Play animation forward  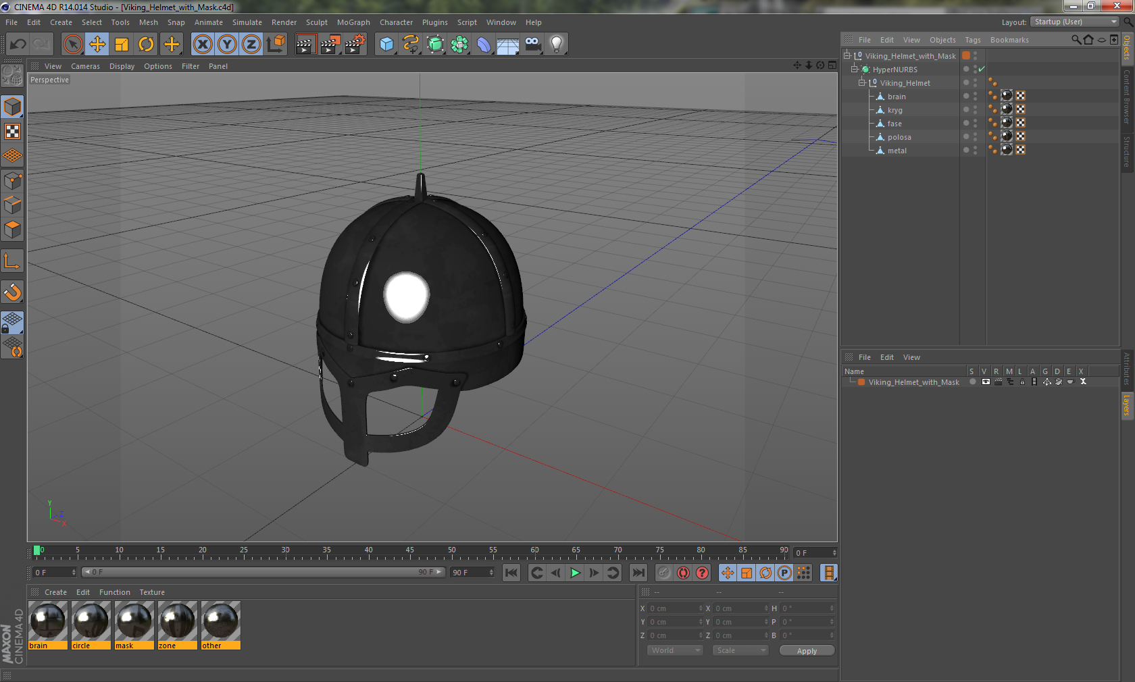[x=575, y=573]
